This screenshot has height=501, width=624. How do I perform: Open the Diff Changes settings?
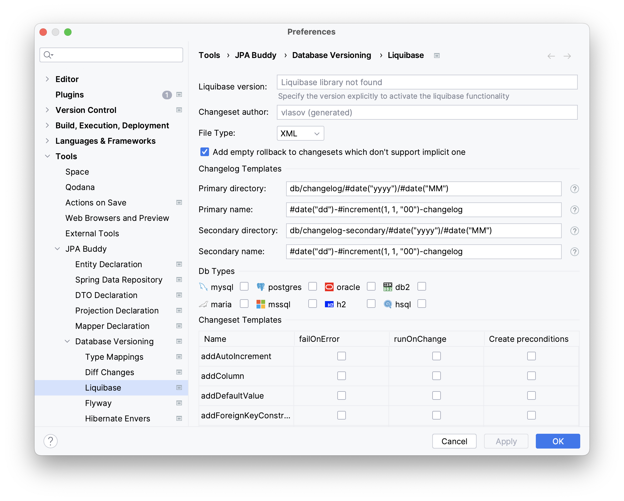109,372
